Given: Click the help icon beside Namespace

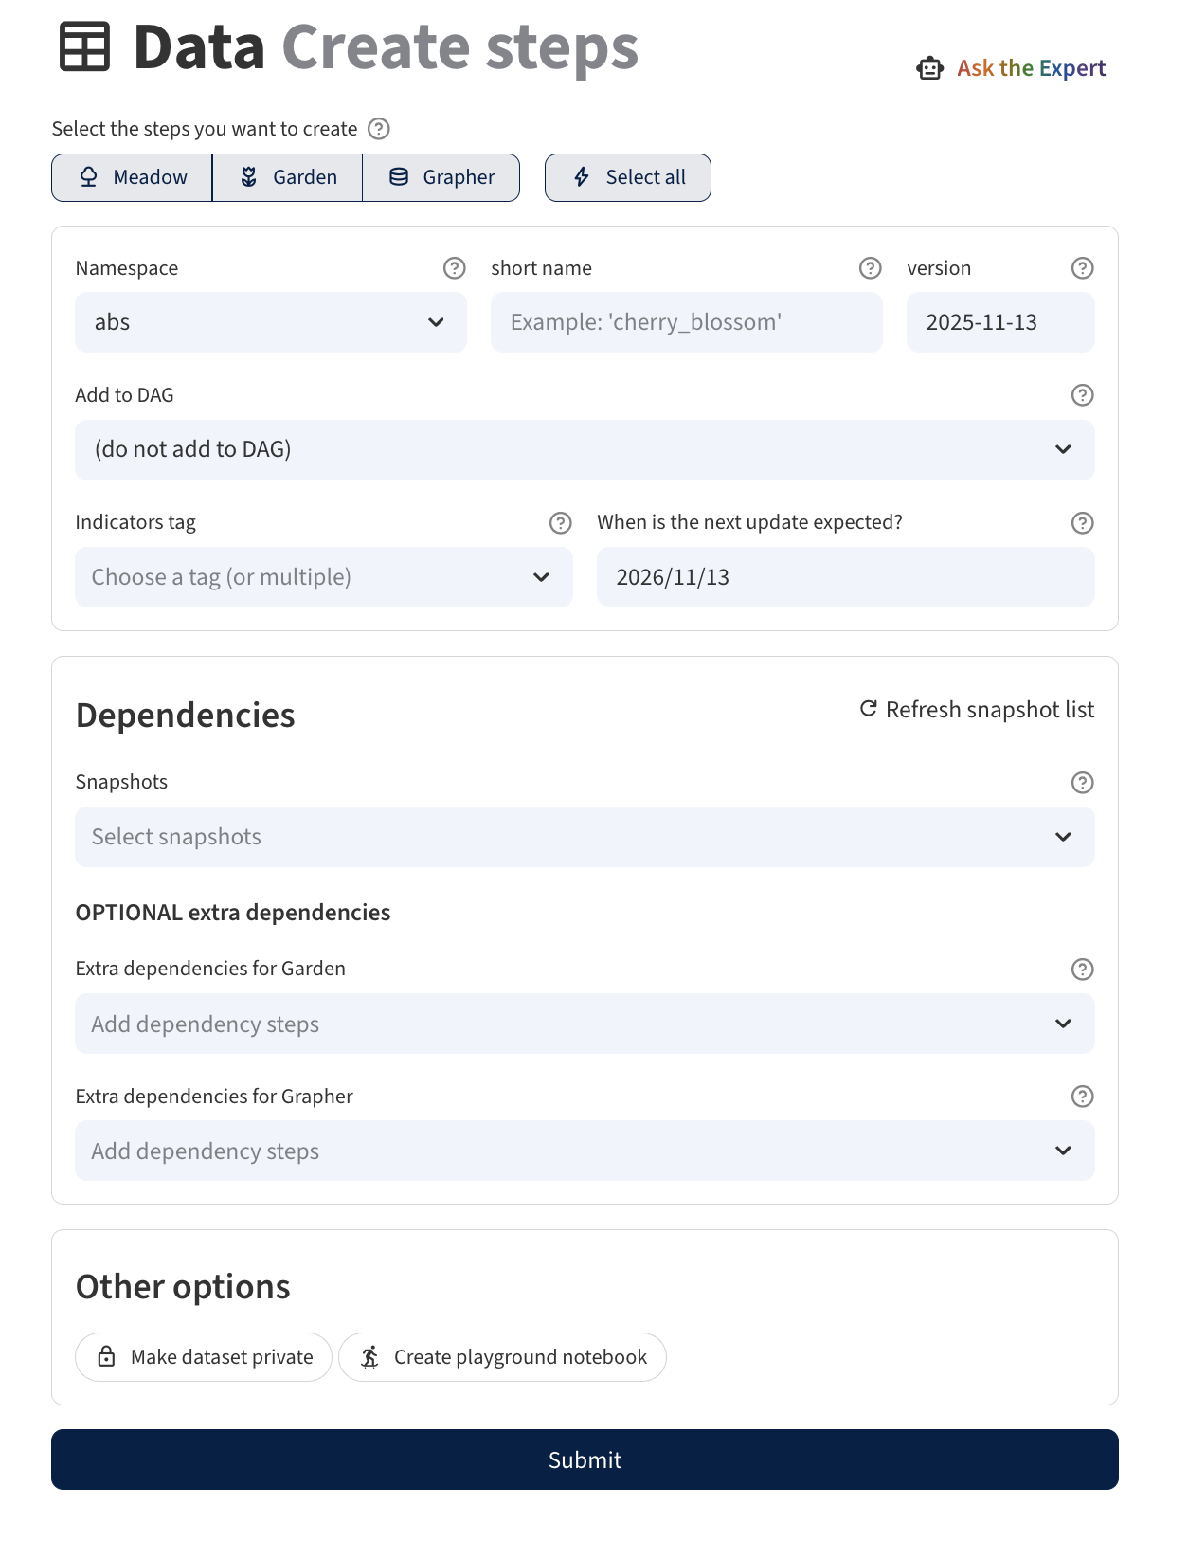Looking at the screenshot, I should pyautogui.click(x=455, y=268).
